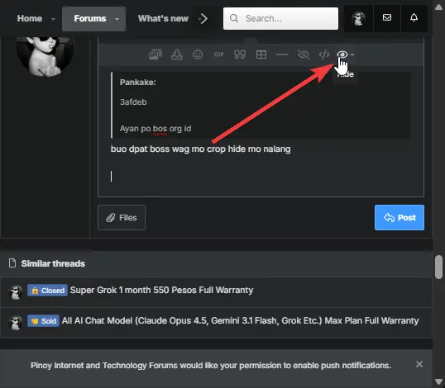Open the Super Grok thread author avatar
The image size is (445, 388).
click(16, 291)
